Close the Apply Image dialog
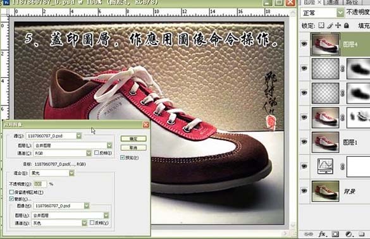Image resolution: width=370 pixels, height=239 pixels. (146, 125)
